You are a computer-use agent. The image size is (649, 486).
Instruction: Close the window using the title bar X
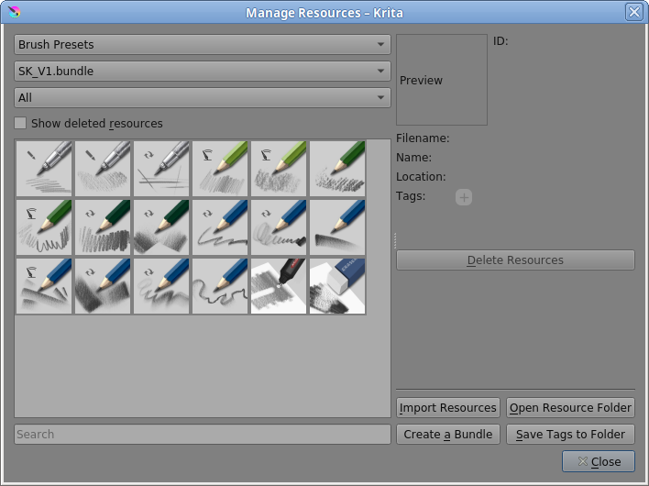(x=634, y=12)
